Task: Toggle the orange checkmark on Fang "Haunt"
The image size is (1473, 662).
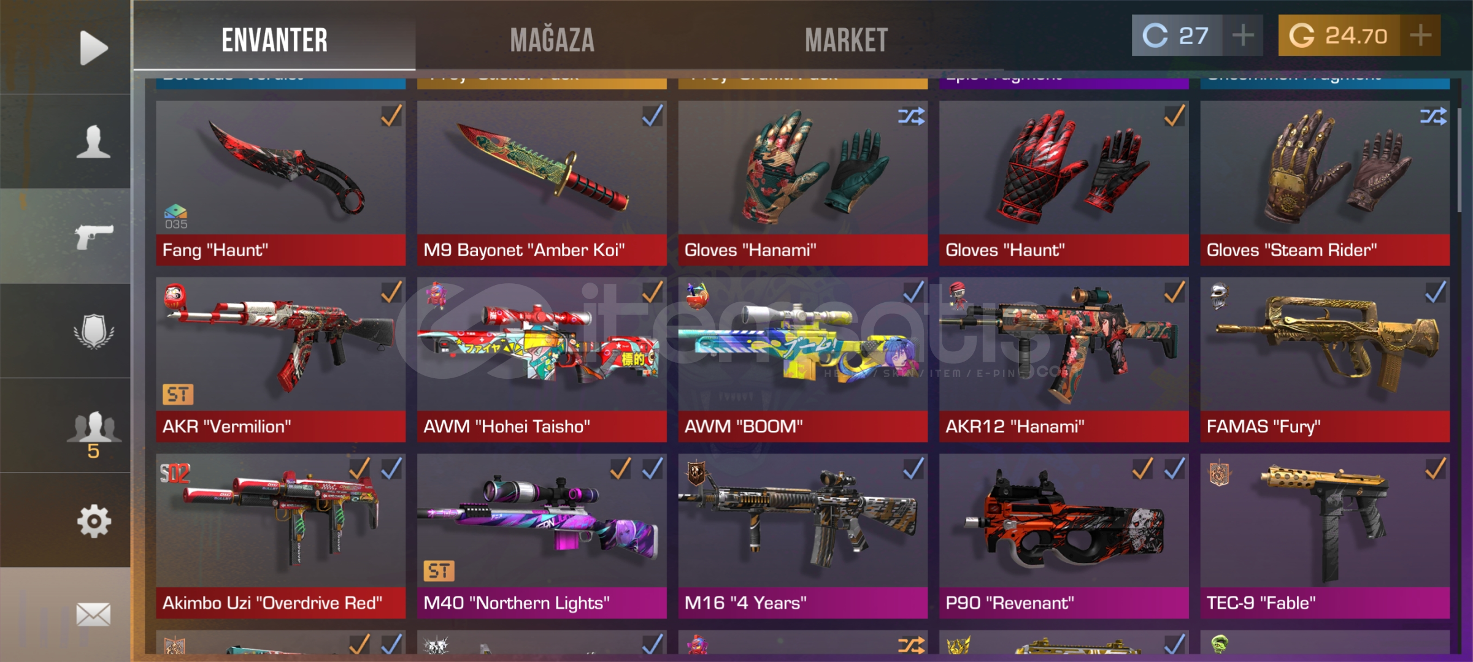Action: [391, 115]
